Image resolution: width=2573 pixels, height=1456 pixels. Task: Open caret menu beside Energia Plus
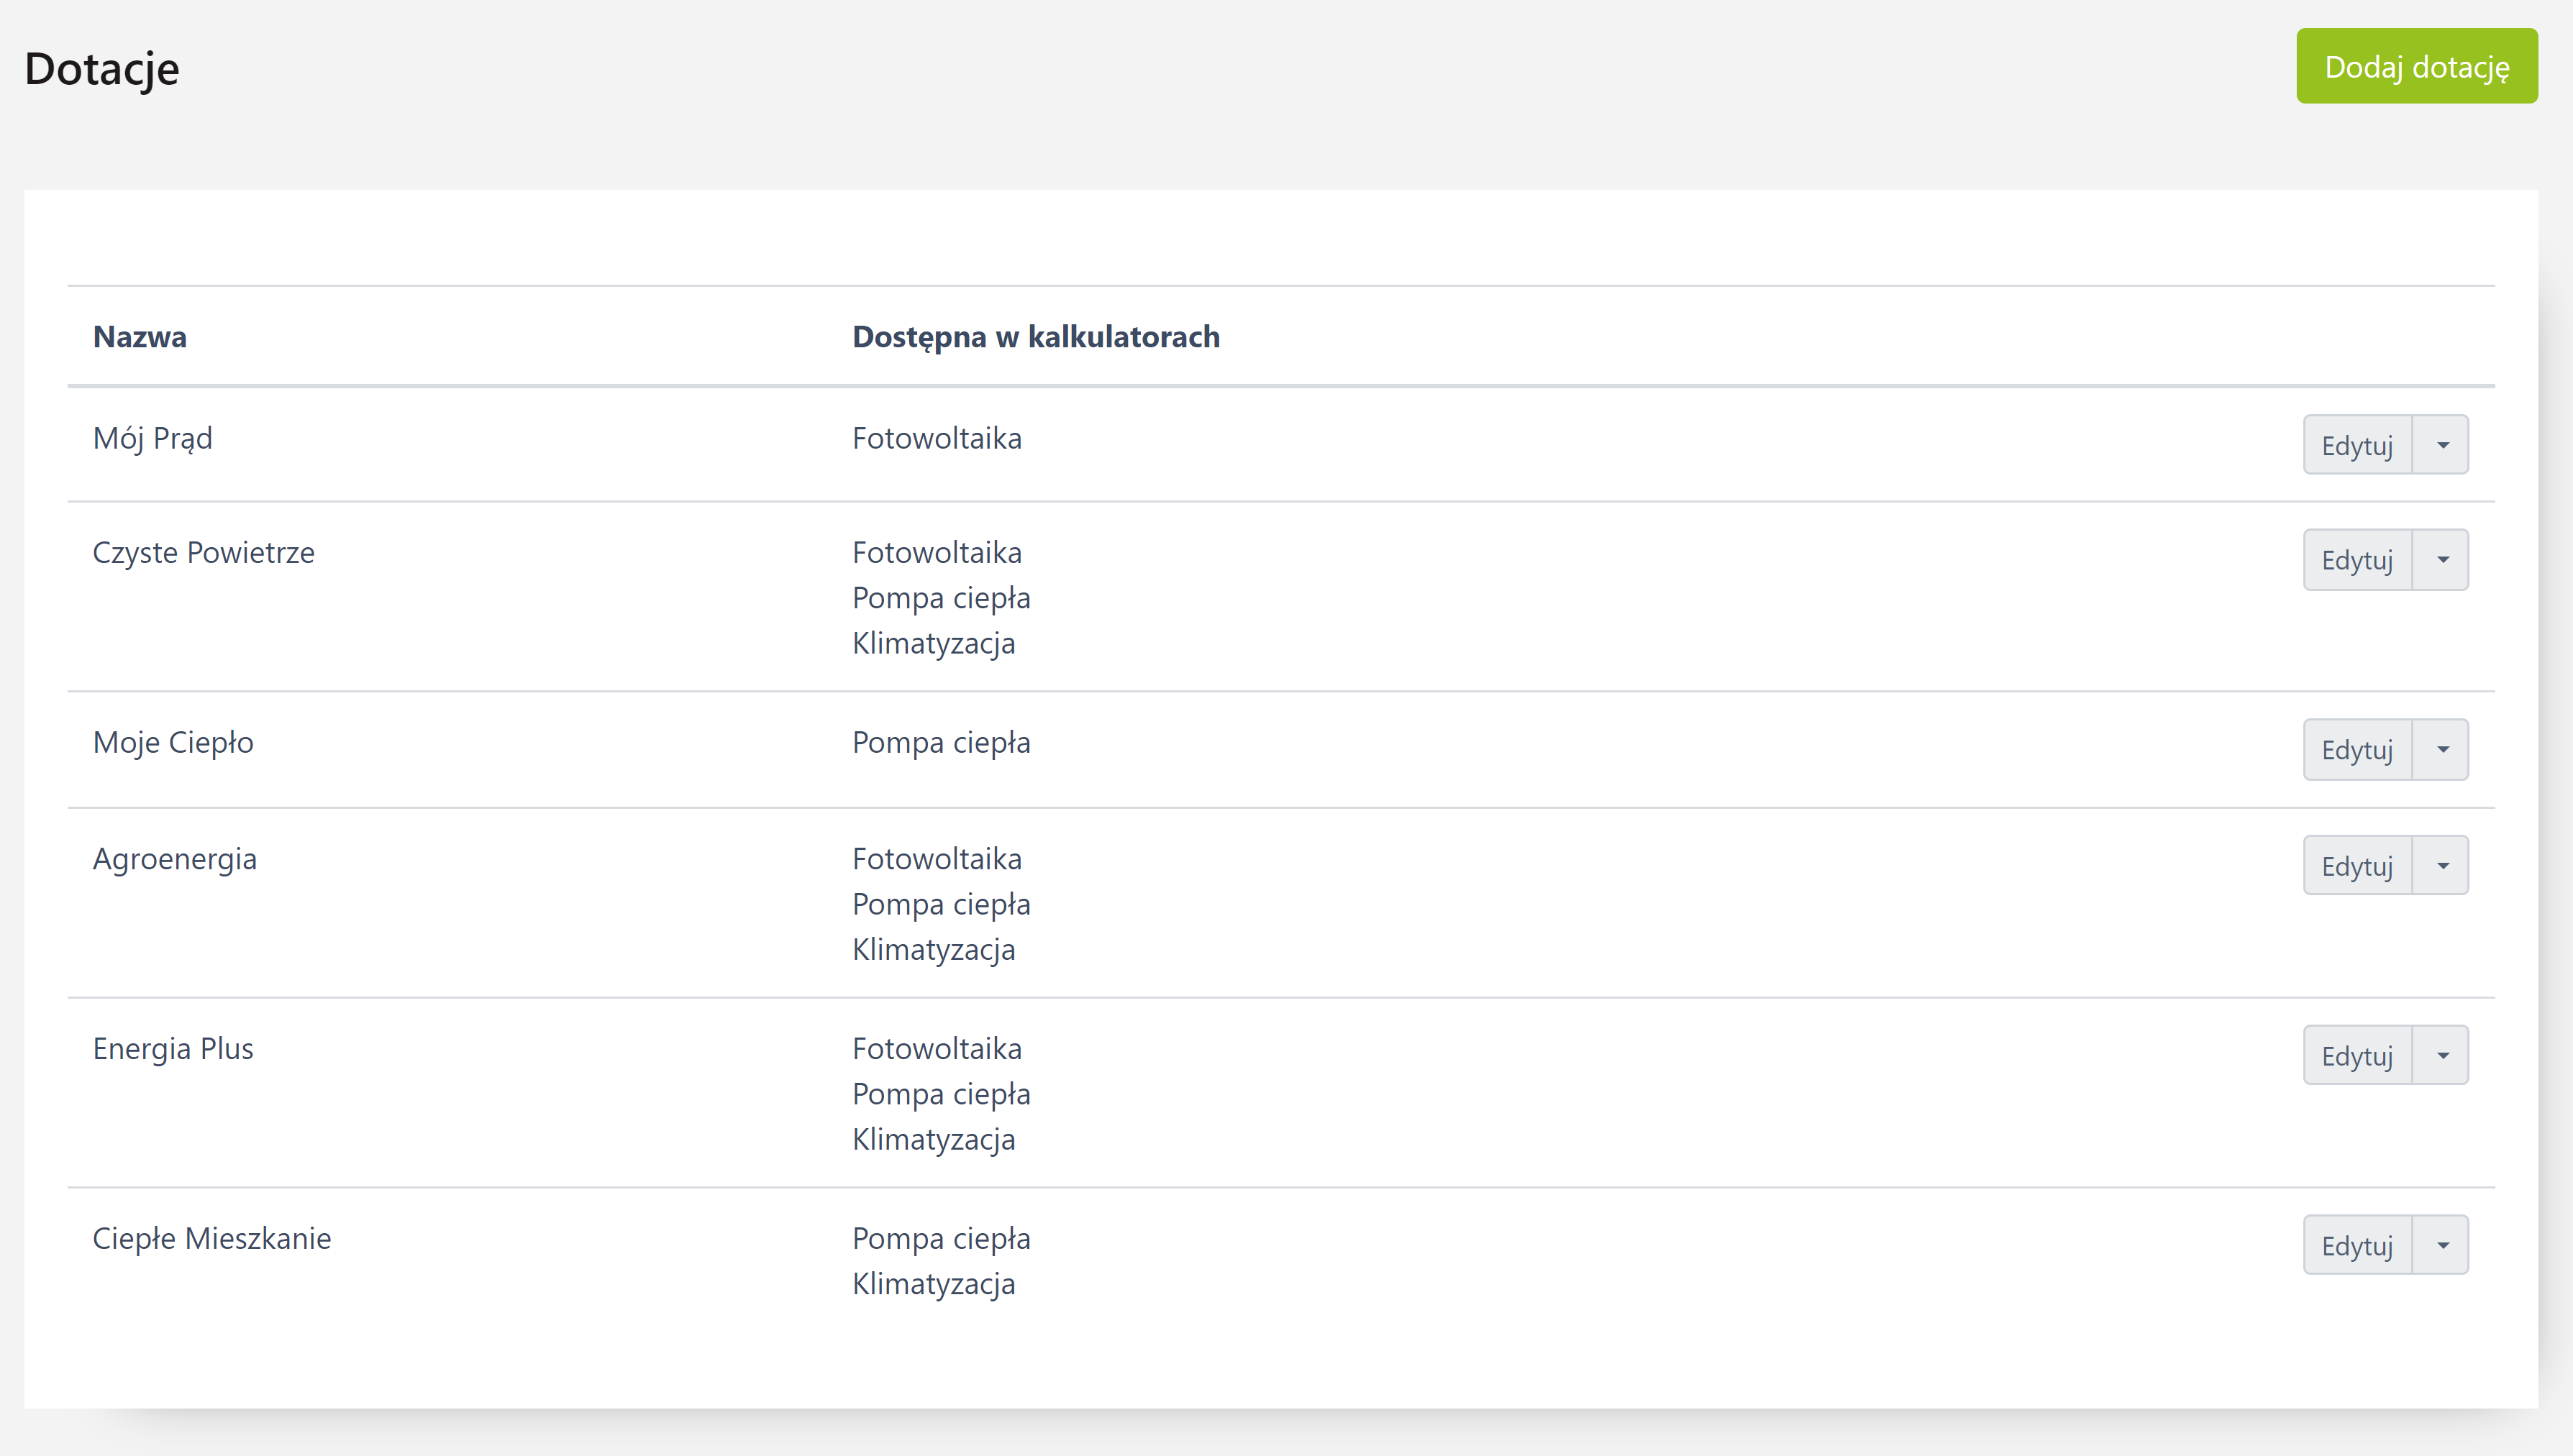[x=2442, y=1056]
